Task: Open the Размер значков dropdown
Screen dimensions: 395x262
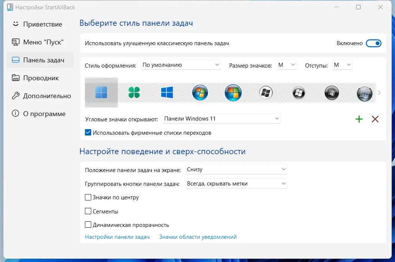Action: [287, 65]
